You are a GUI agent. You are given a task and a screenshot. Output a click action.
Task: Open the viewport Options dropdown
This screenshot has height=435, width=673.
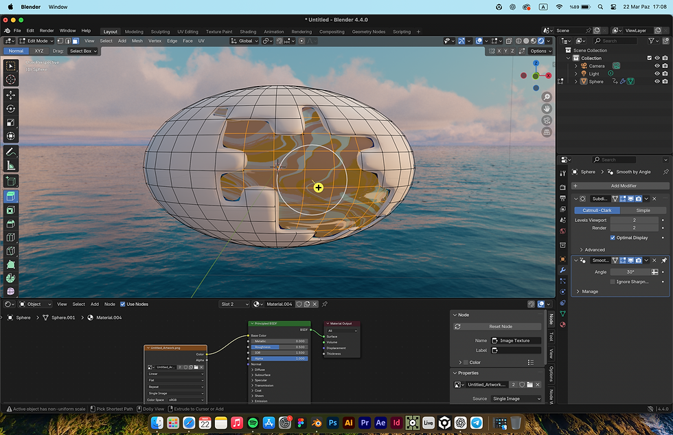(x=541, y=51)
